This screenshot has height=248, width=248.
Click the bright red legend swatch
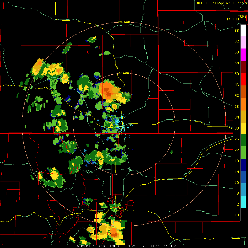pos(243,79)
